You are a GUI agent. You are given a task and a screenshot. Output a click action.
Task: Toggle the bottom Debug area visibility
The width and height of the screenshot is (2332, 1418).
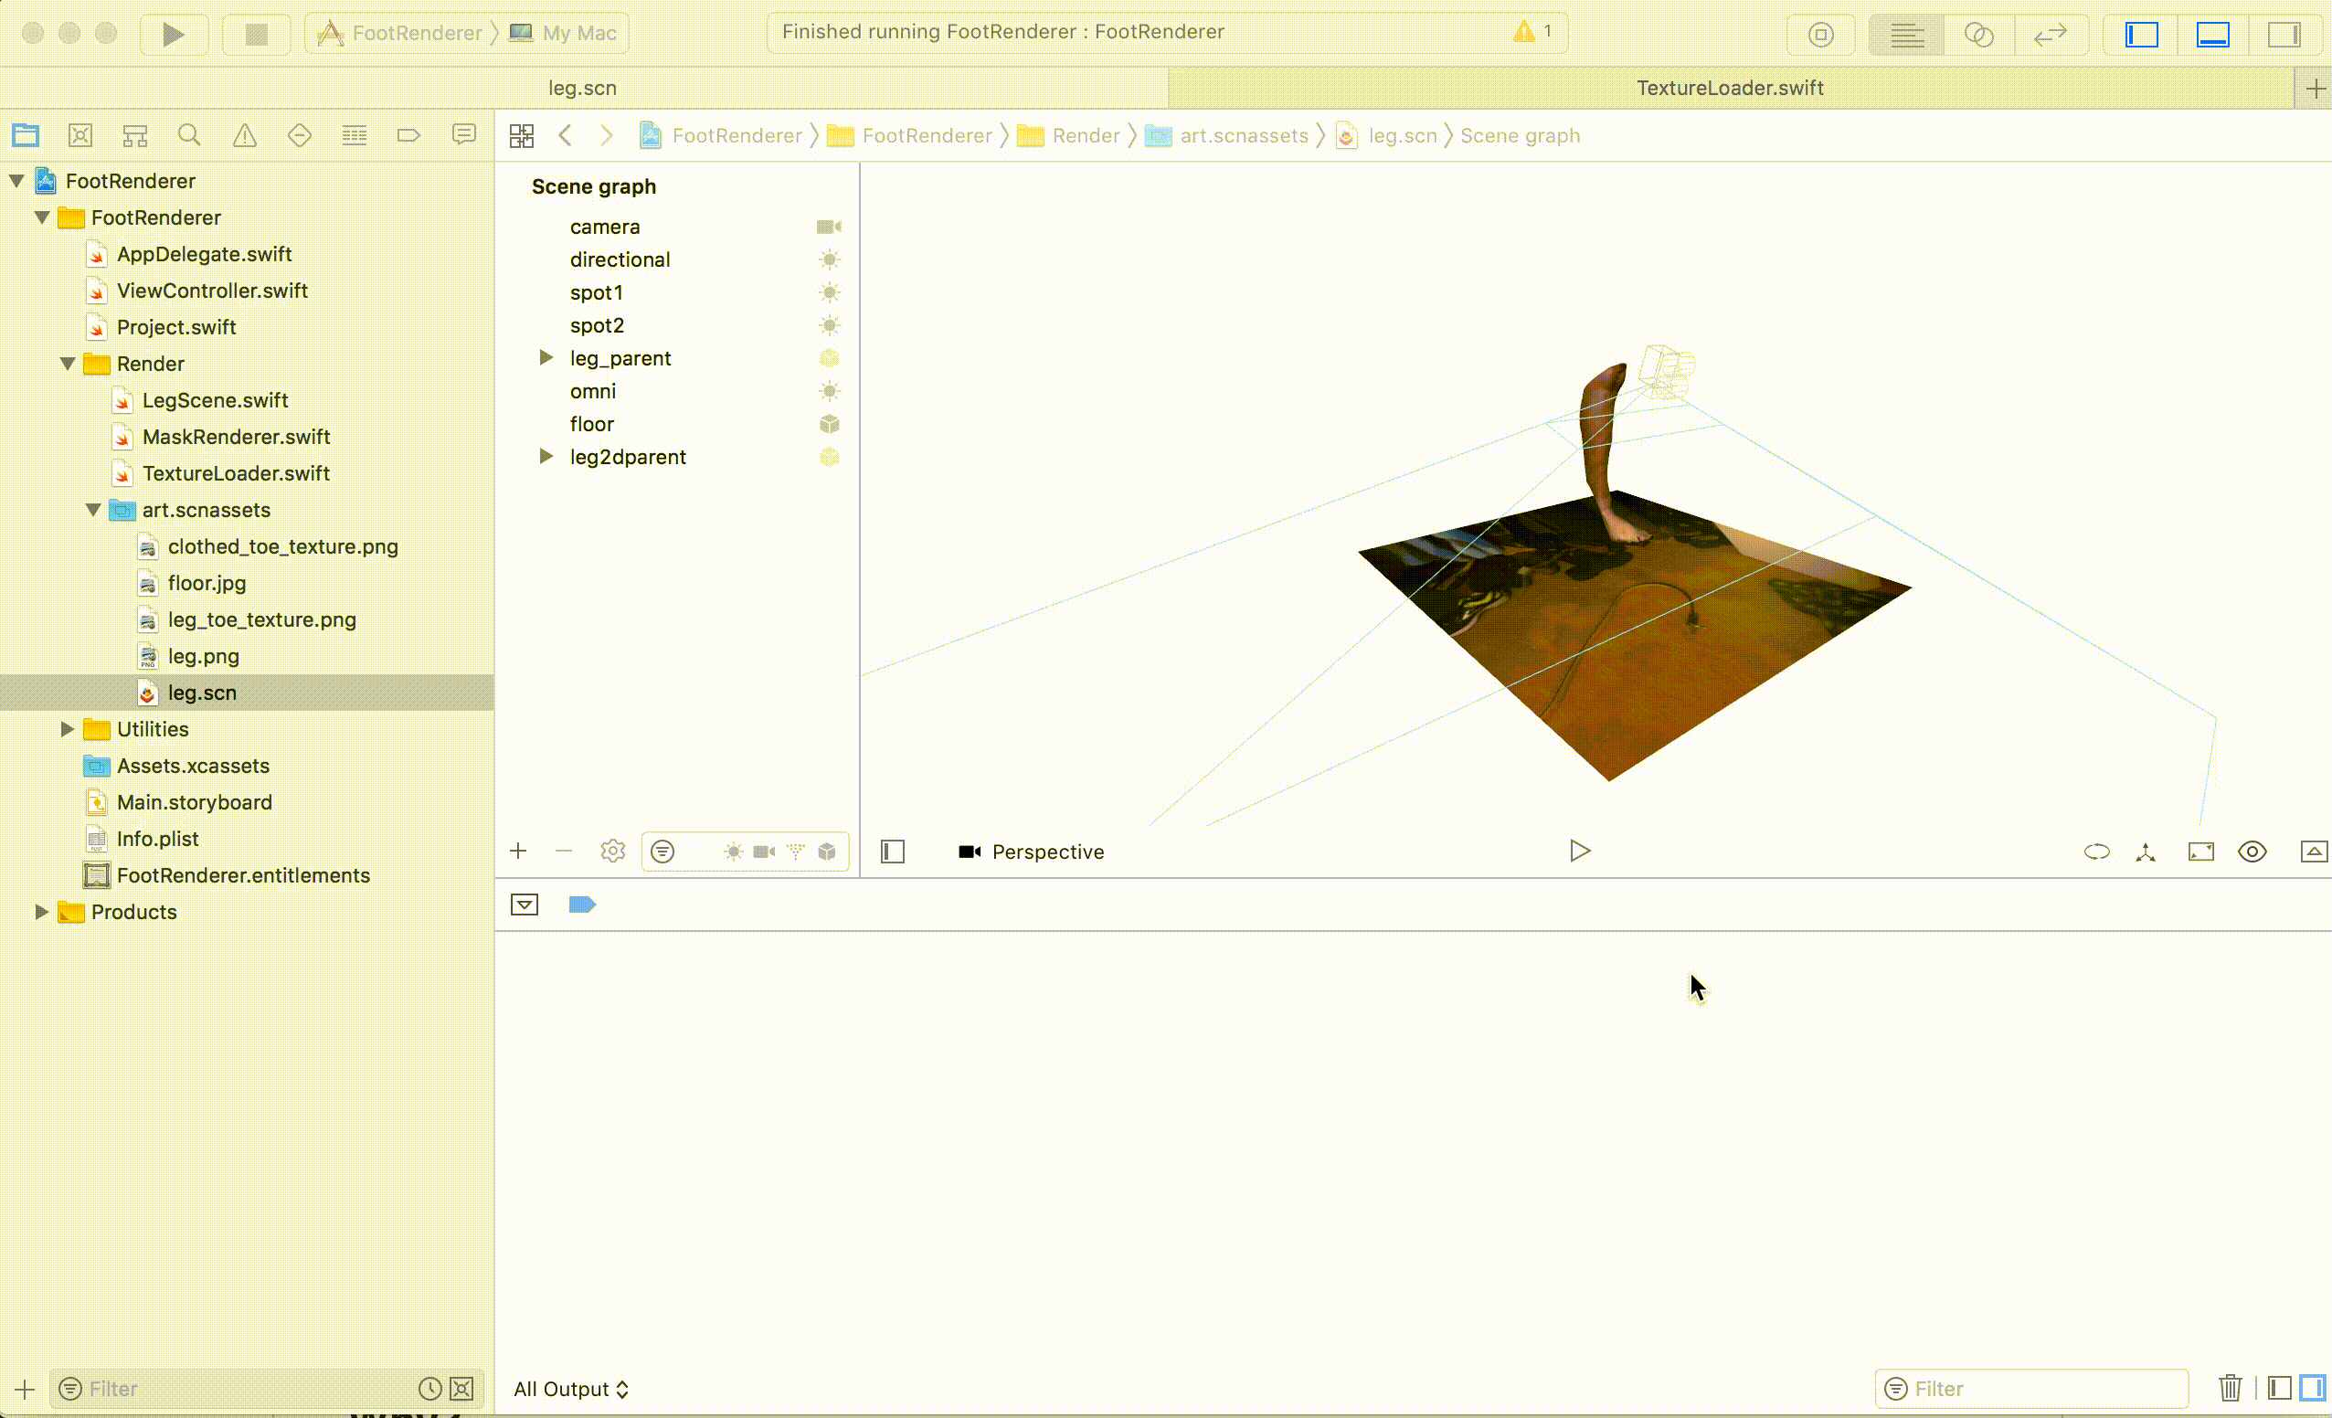[x=2213, y=34]
